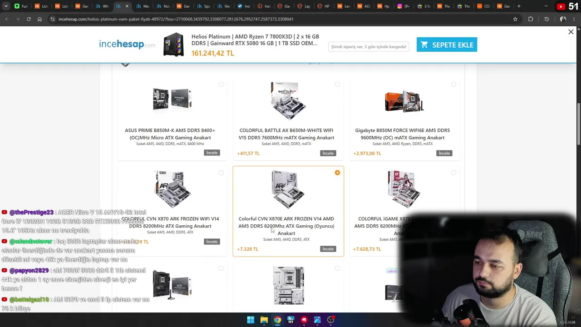Switch to the "Wh" browser tab
The width and height of the screenshot is (581, 327).
pos(102,6)
